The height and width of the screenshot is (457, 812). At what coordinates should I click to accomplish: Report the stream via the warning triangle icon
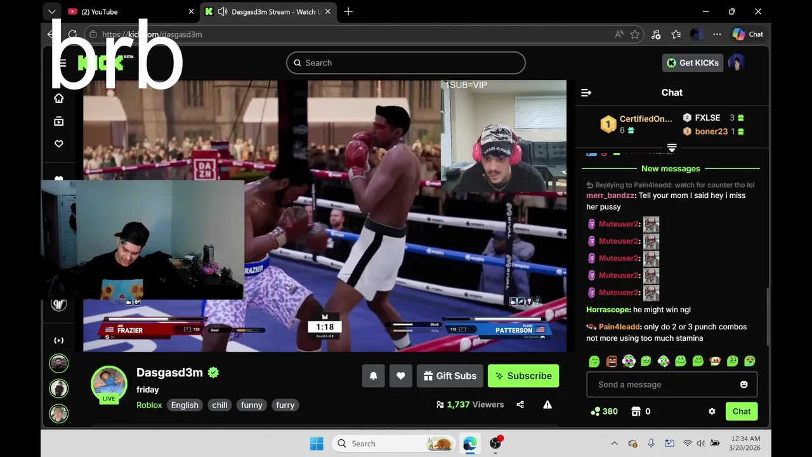(x=547, y=405)
